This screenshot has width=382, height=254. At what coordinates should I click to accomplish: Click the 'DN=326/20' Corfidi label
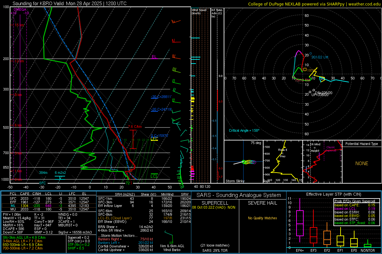pyautogui.click(x=323, y=93)
